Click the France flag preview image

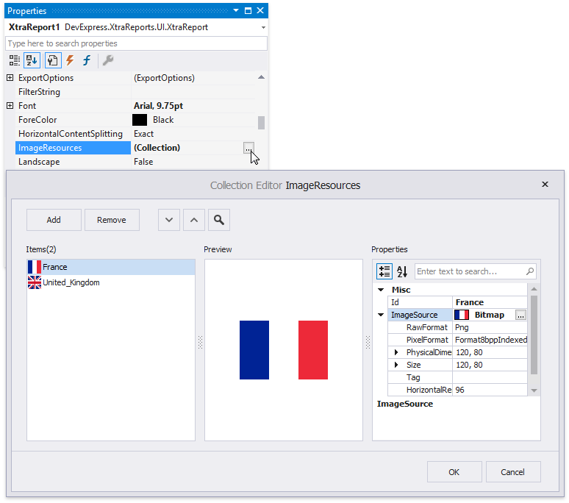pyautogui.click(x=284, y=350)
